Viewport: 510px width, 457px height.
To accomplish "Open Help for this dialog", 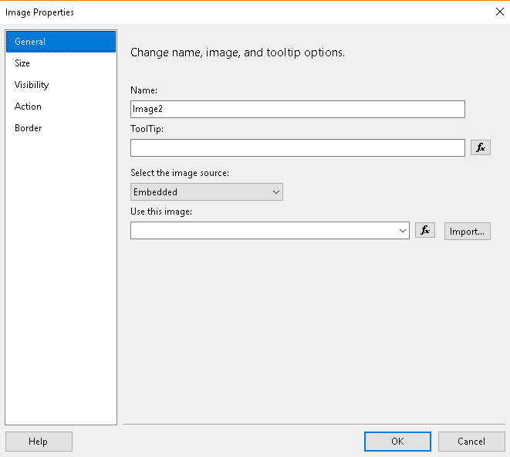I will [x=39, y=442].
